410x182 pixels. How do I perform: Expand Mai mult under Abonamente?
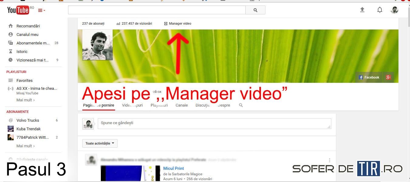26,146
